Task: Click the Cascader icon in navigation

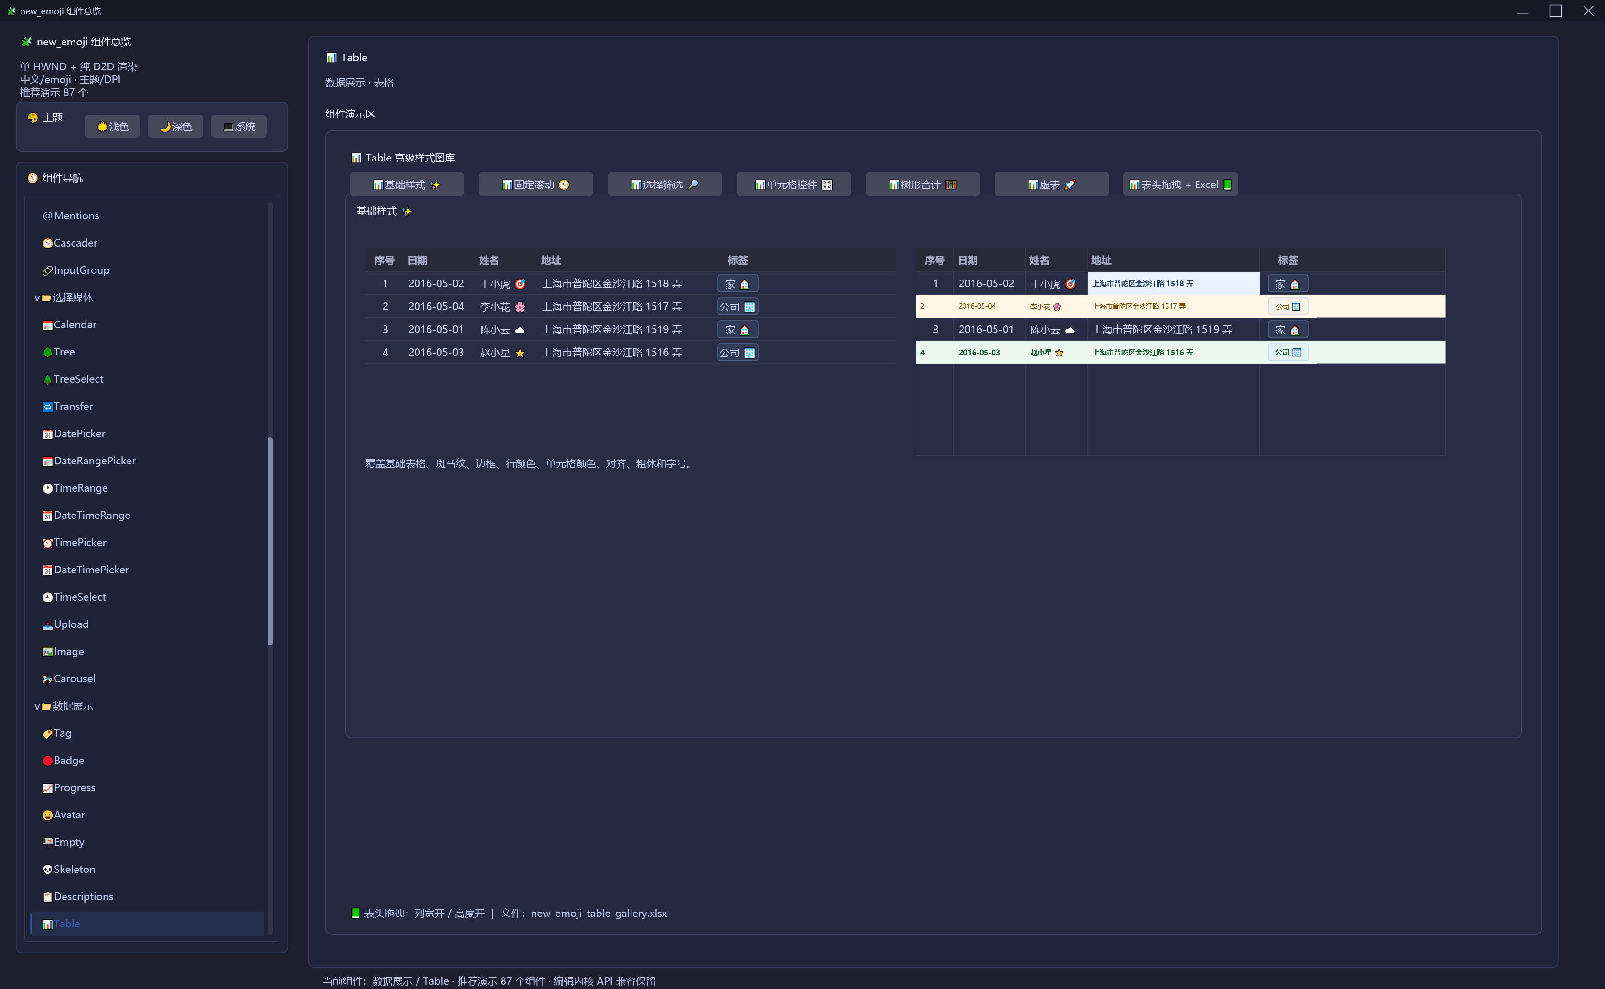Action: pos(47,243)
